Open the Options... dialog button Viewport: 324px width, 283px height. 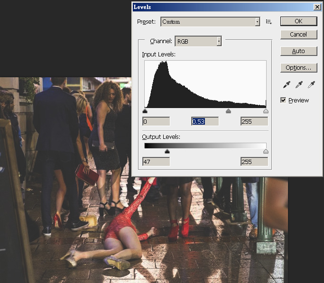298,67
